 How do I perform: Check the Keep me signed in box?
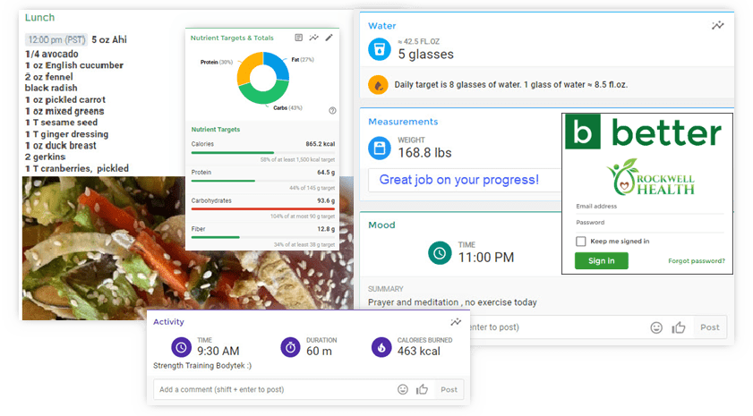[581, 242]
